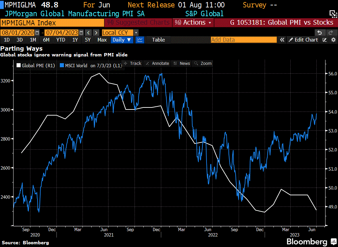Click the MPMIGLMA Index security field
The height and width of the screenshot is (247, 338).
click(x=52, y=23)
